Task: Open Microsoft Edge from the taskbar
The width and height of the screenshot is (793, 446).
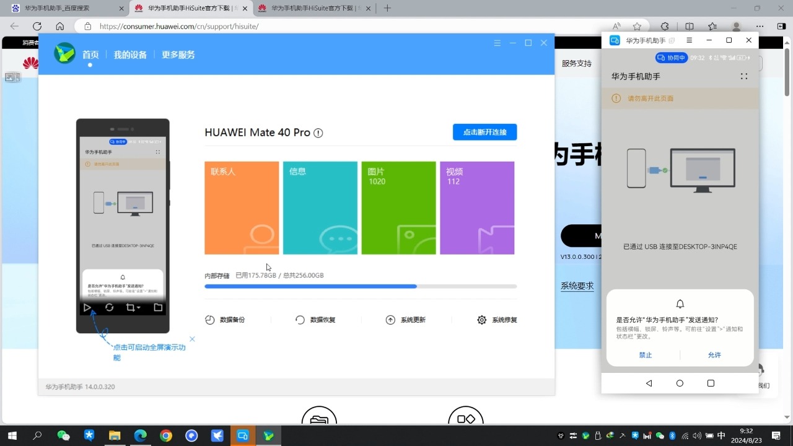Action: [140, 435]
